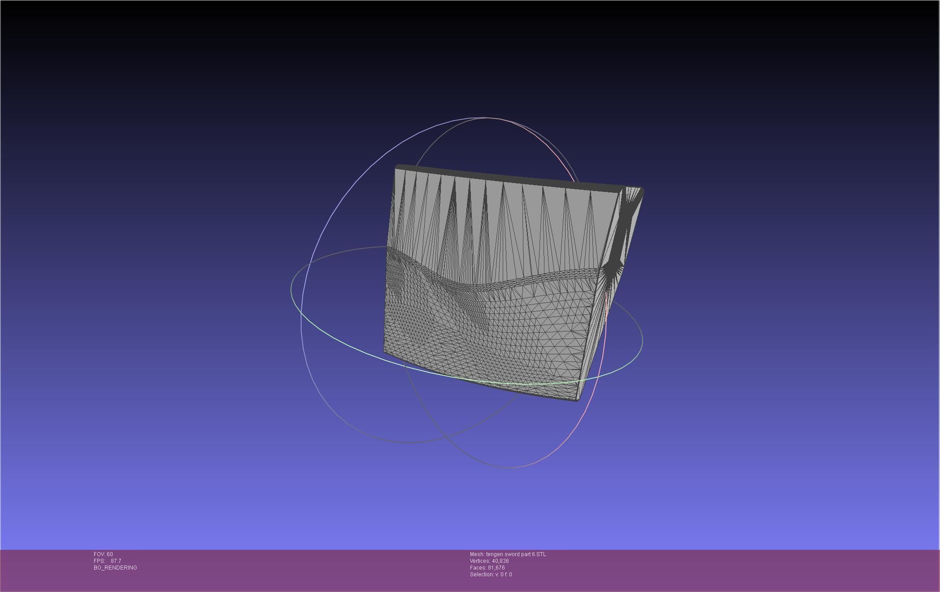Click the BO_RENDERING status label

tap(115, 568)
